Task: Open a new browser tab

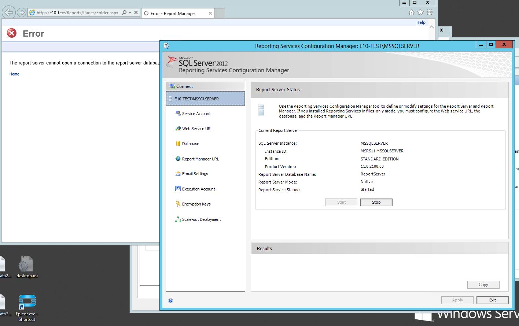Action: (219, 13)
